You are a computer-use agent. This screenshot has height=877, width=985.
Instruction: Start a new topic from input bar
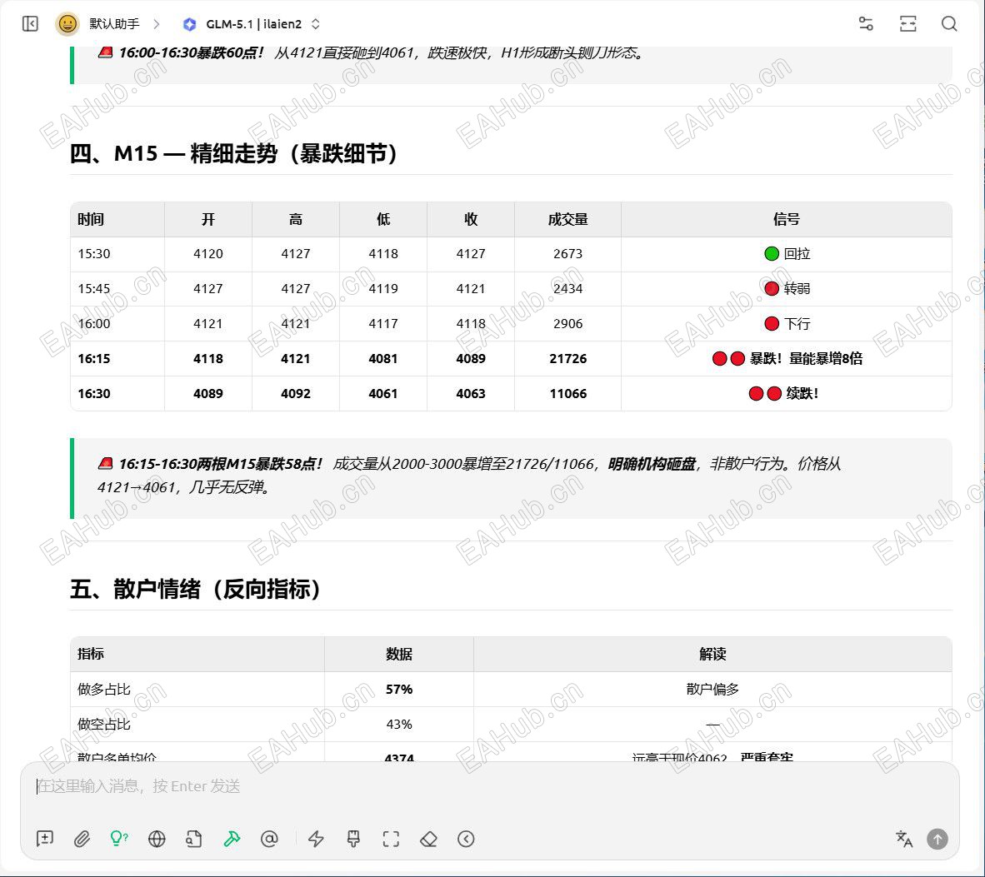coord(45,839)
